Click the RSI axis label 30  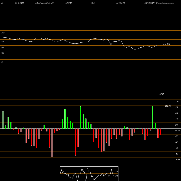click(x=3, y=53)
